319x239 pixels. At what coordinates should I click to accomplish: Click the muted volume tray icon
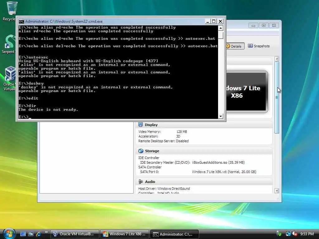click(x=295, y=234)
